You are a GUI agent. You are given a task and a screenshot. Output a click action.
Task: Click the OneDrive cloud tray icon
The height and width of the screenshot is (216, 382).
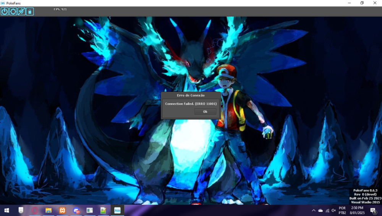pyautogui.click(x=320, y=210)
